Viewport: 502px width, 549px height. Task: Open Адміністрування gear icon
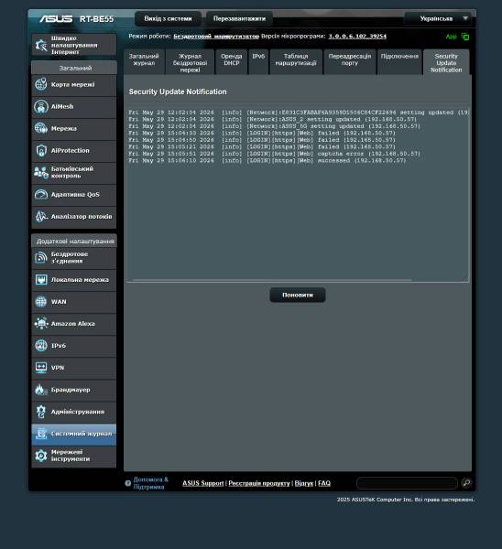click(40, 412)
